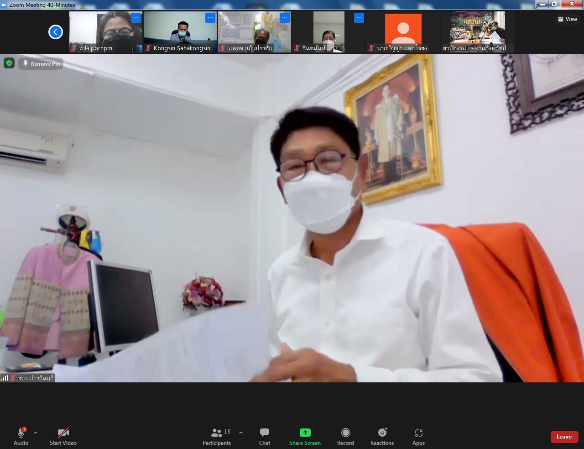Click the green encryption shield icon

point(9,63)
